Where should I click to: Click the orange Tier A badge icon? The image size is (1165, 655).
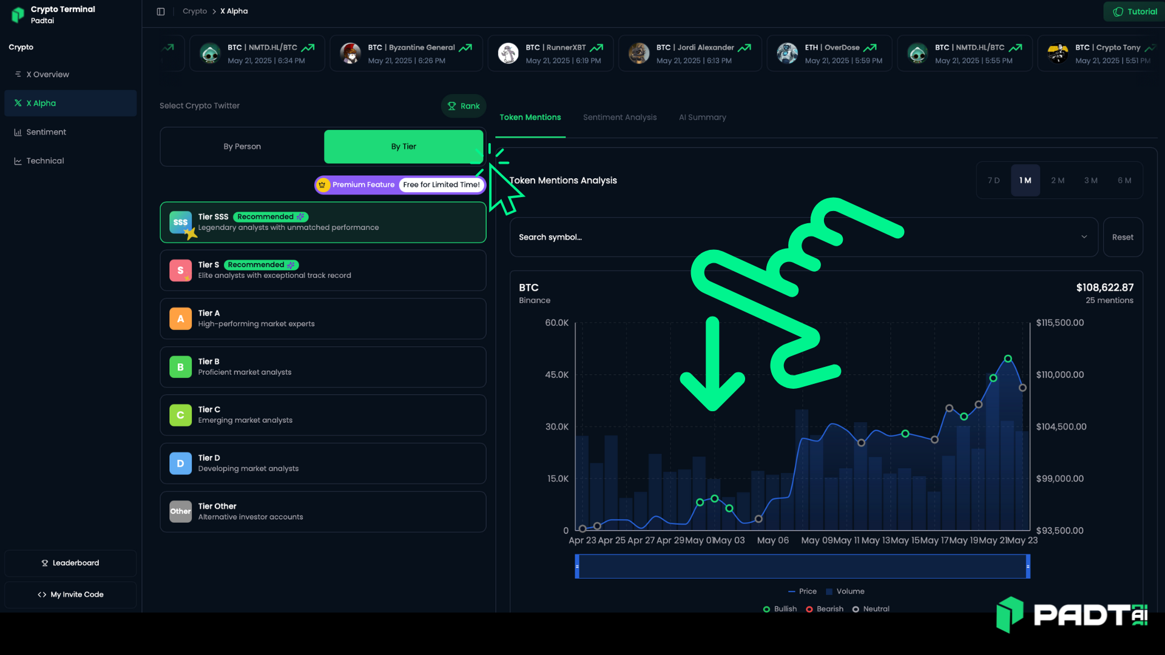(x=180, y=319)
